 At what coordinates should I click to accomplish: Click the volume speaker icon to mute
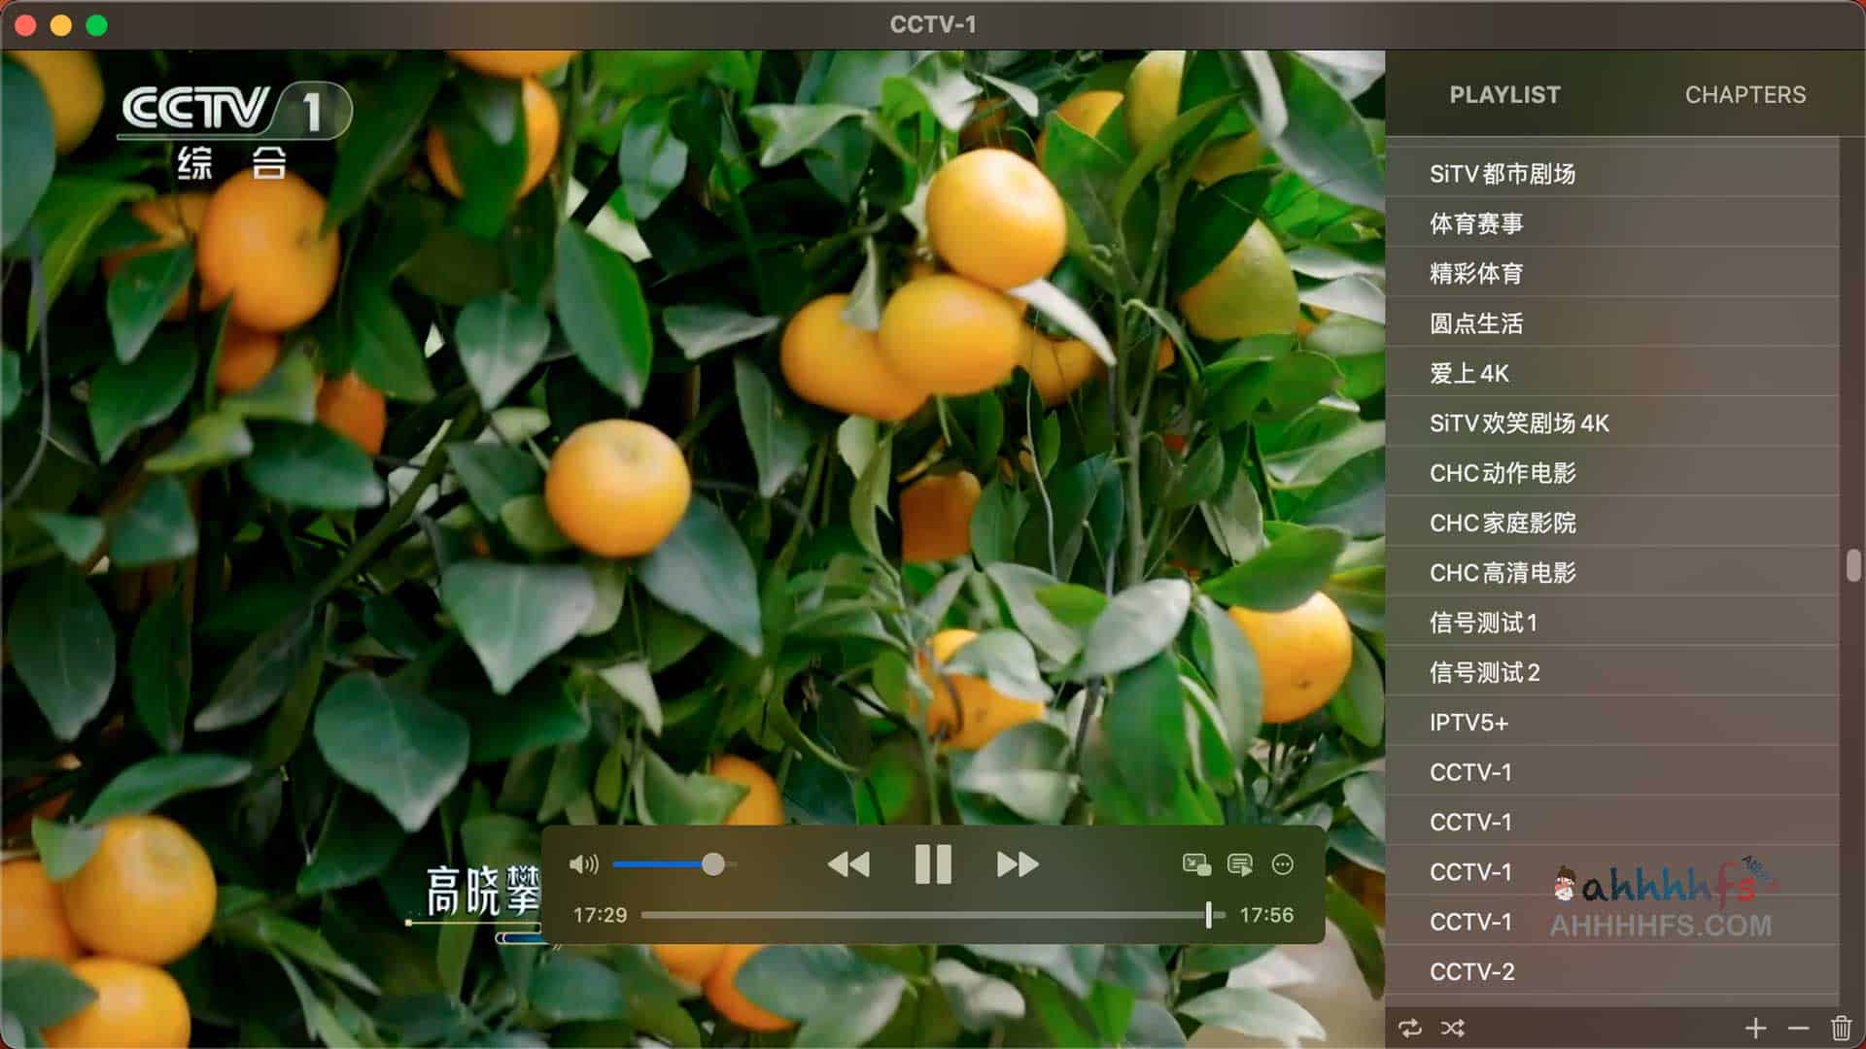tap(584, 863)
